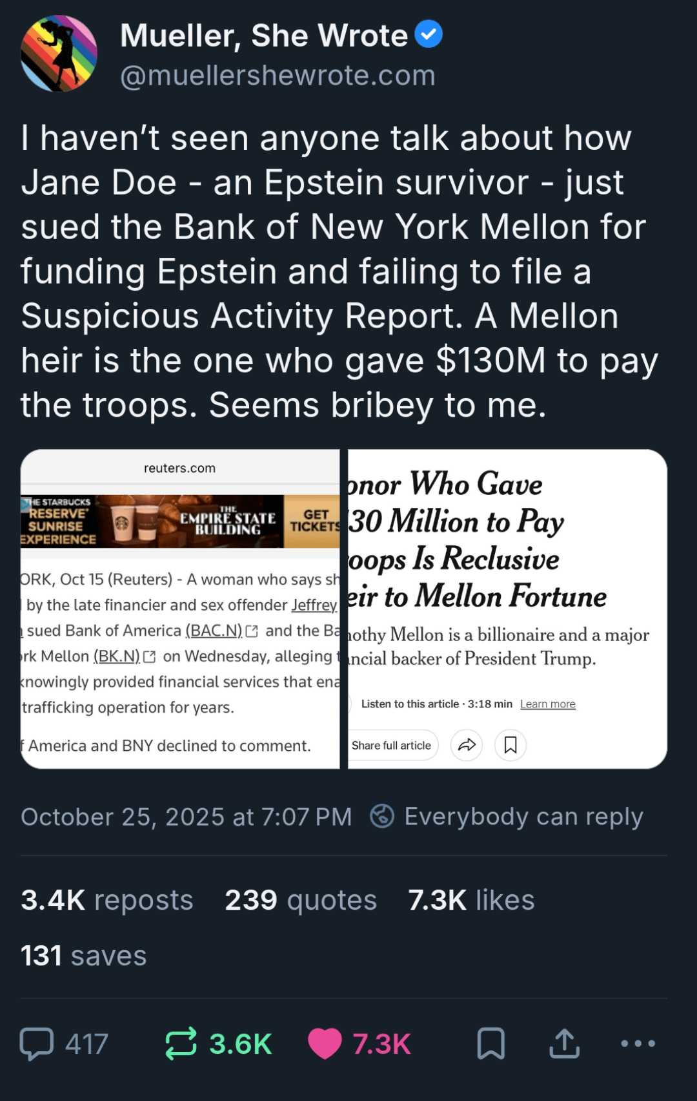697x1101 pixels.
Task: Open the Mueller, She Wrote profile avatar
Action: (59, 54)
